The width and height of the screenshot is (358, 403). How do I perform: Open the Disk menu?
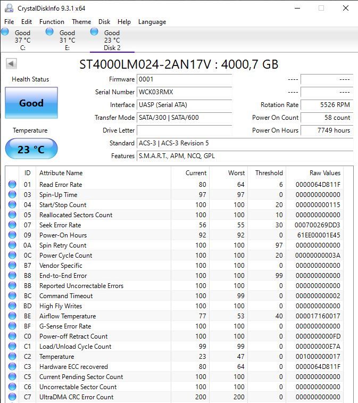click(104, 22)
